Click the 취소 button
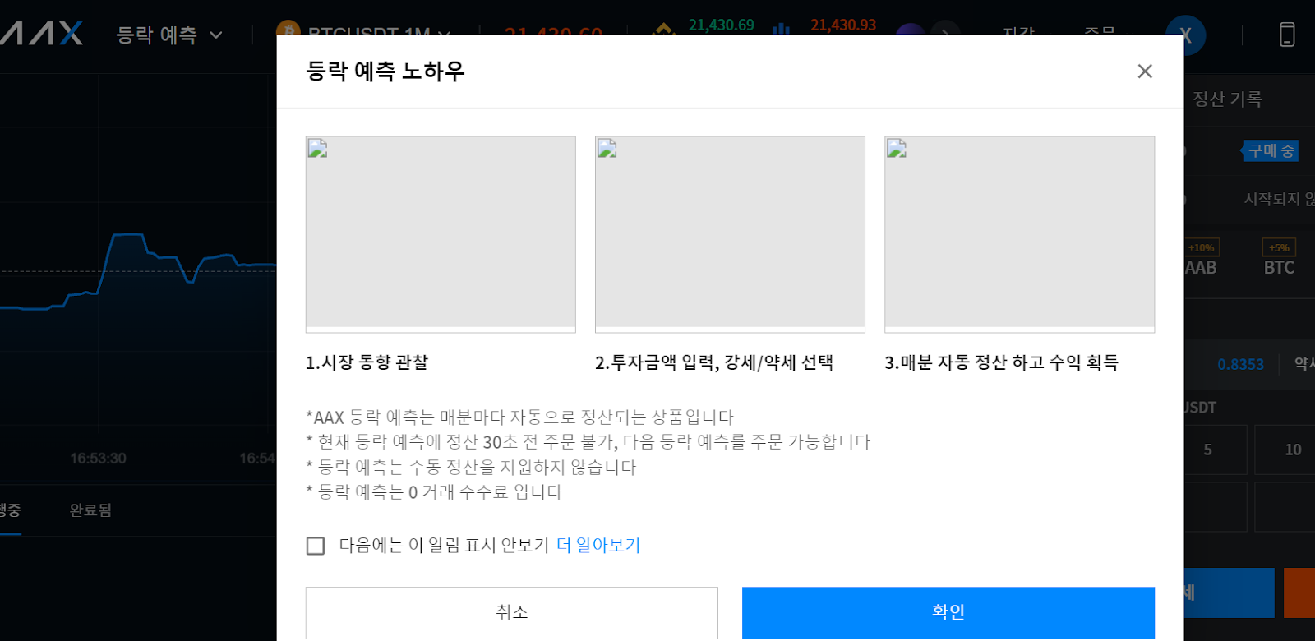The width and height of the screenshot is (1315, 641). 511,612
